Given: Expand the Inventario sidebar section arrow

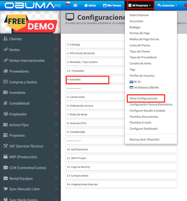Looking at the screenshot, I should [56, 92].
